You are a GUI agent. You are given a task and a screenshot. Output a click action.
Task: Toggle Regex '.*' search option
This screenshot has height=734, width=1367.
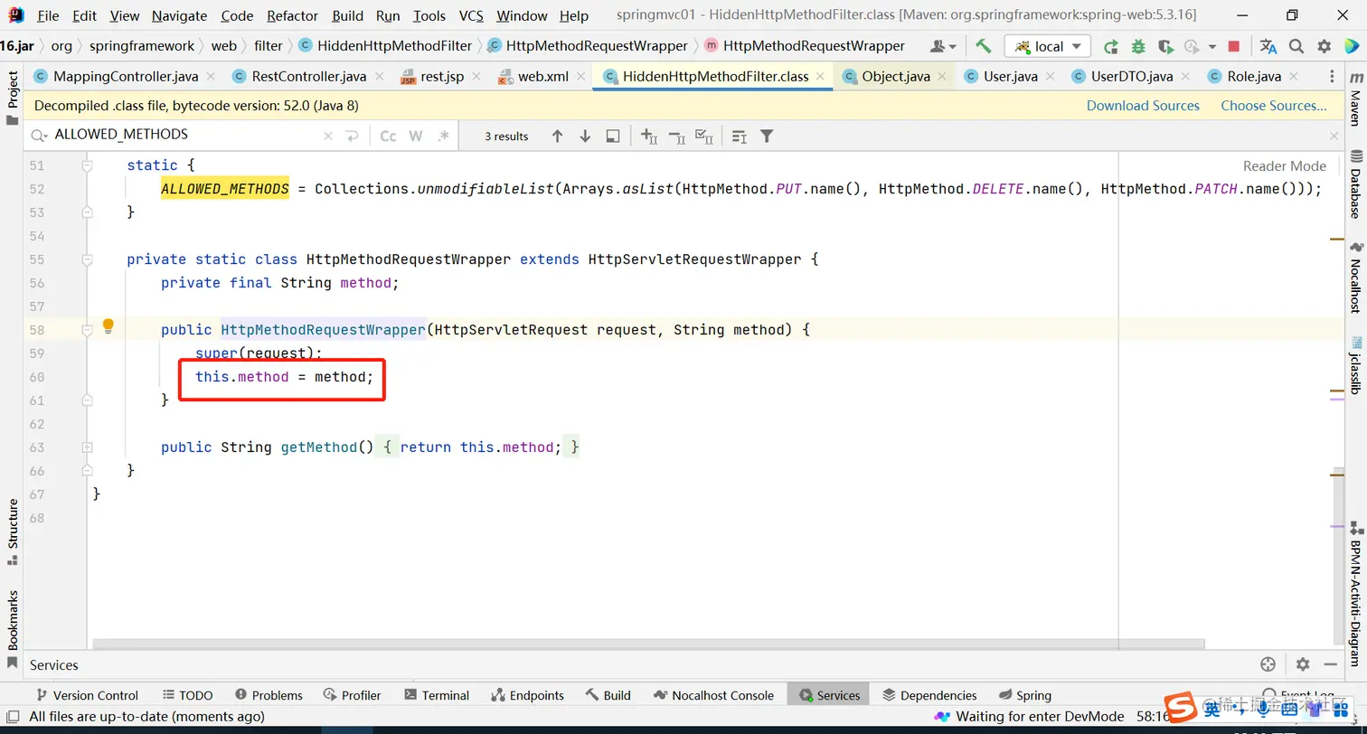click(x=443, y=136)
